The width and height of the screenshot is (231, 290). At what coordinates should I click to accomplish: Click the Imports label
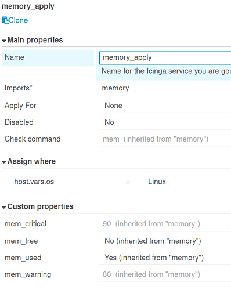click(19, 88)
